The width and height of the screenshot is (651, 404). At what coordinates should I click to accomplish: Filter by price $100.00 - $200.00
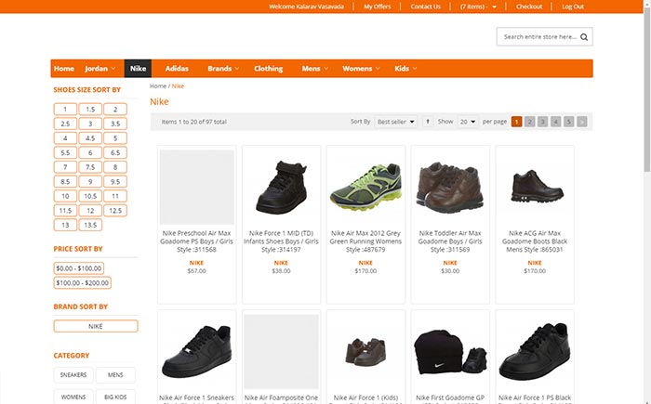coord(82,283)
